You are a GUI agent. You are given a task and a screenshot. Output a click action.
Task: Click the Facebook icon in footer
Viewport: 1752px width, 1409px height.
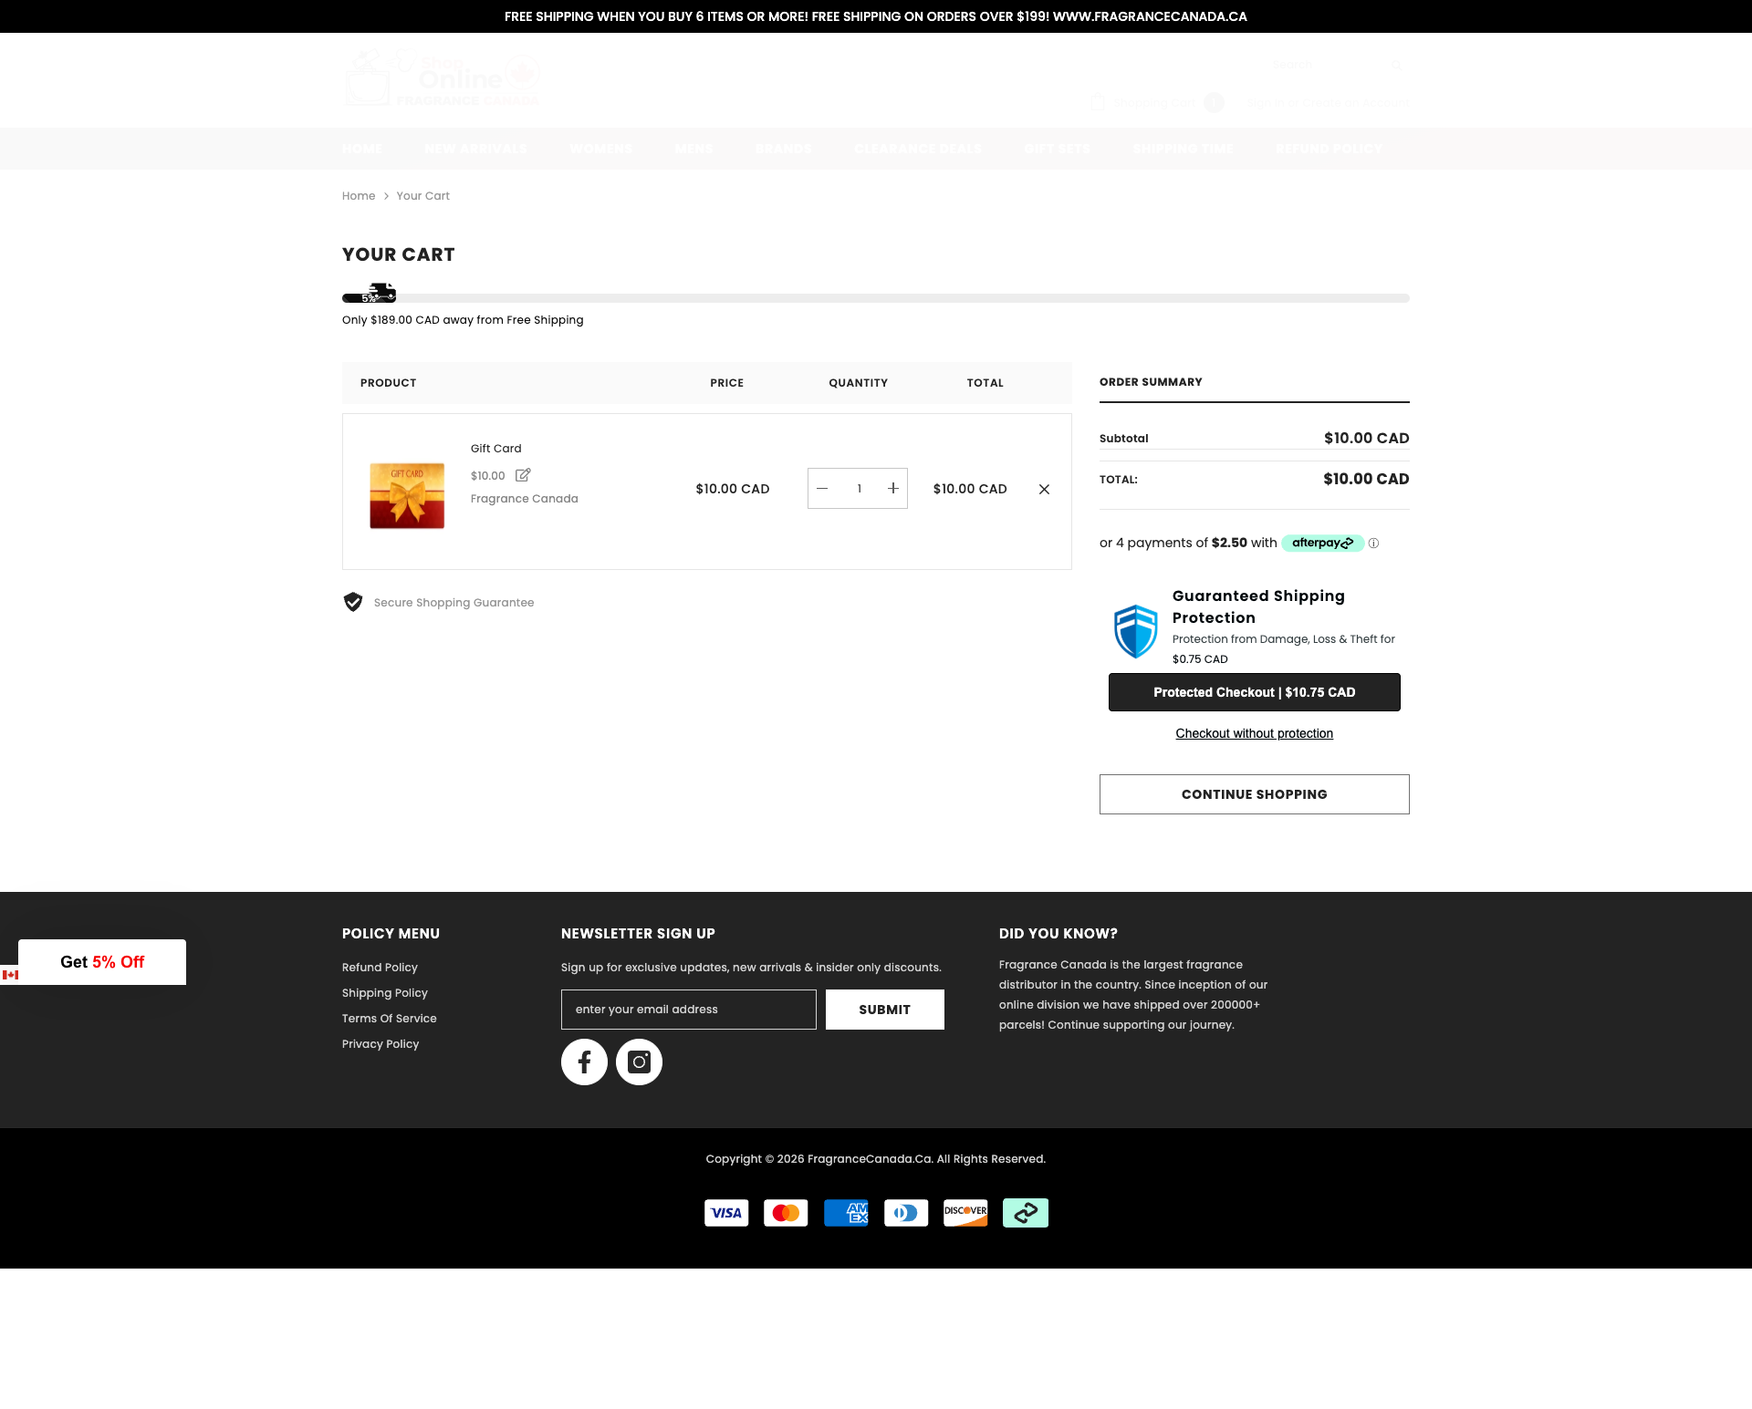click(584, 1062)
